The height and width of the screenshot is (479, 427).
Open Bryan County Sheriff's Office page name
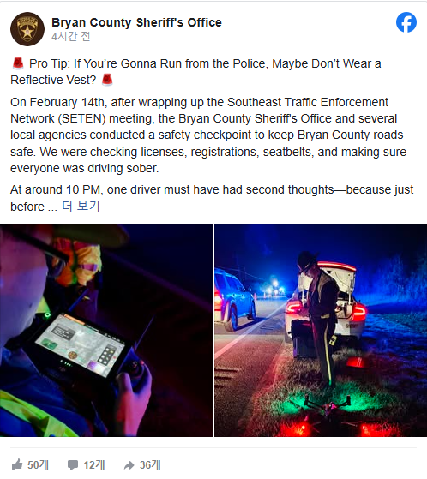(136, 22)
